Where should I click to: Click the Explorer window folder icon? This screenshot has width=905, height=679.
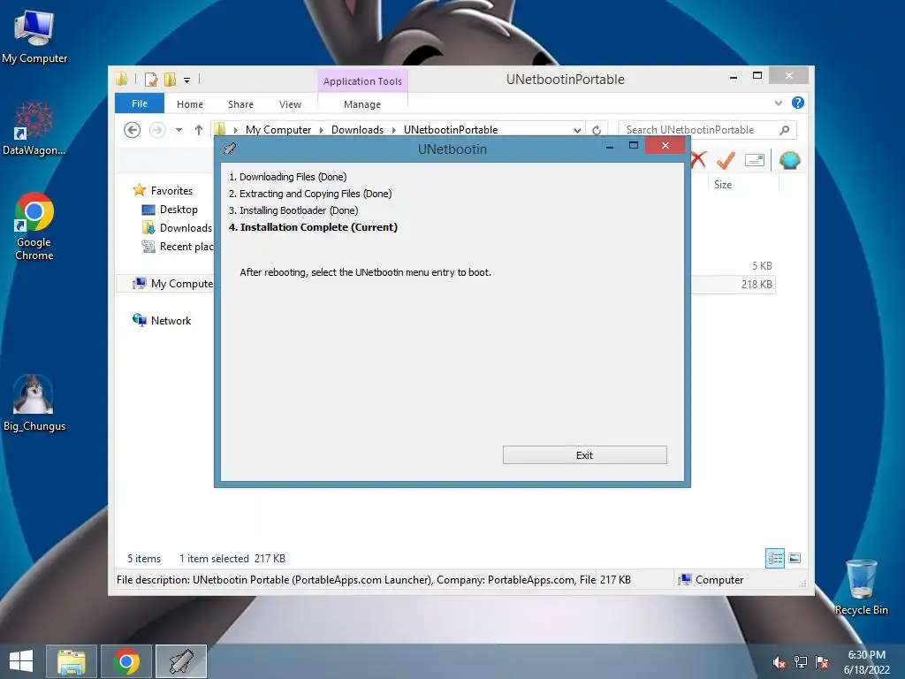(x=122, y=79)
